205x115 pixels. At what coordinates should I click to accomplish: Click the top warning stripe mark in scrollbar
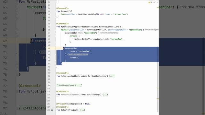point(158,8)
